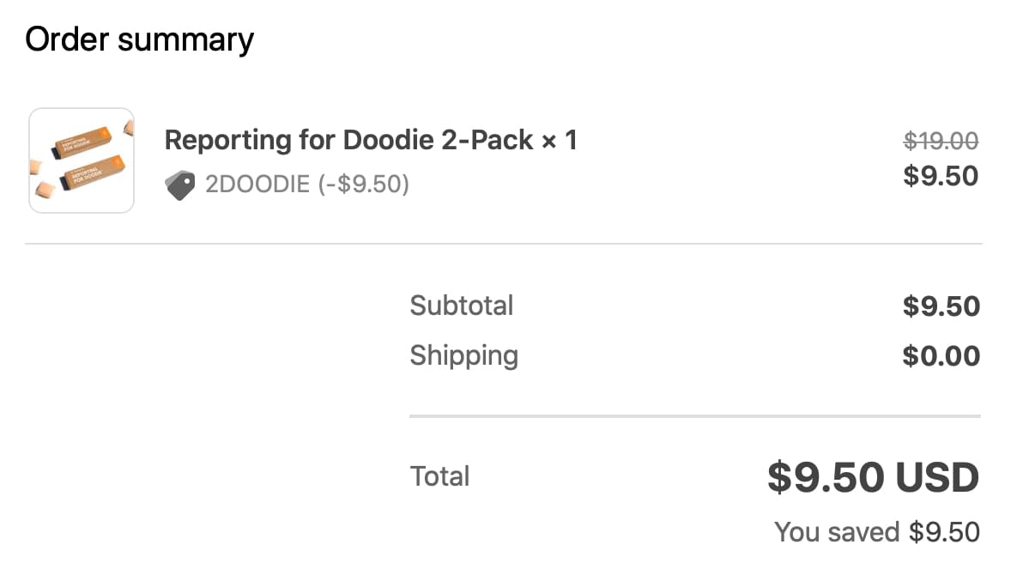Click the 2DOODIE discount code text
Viewport: 1023px width, 575px height.
coord(257,185)
